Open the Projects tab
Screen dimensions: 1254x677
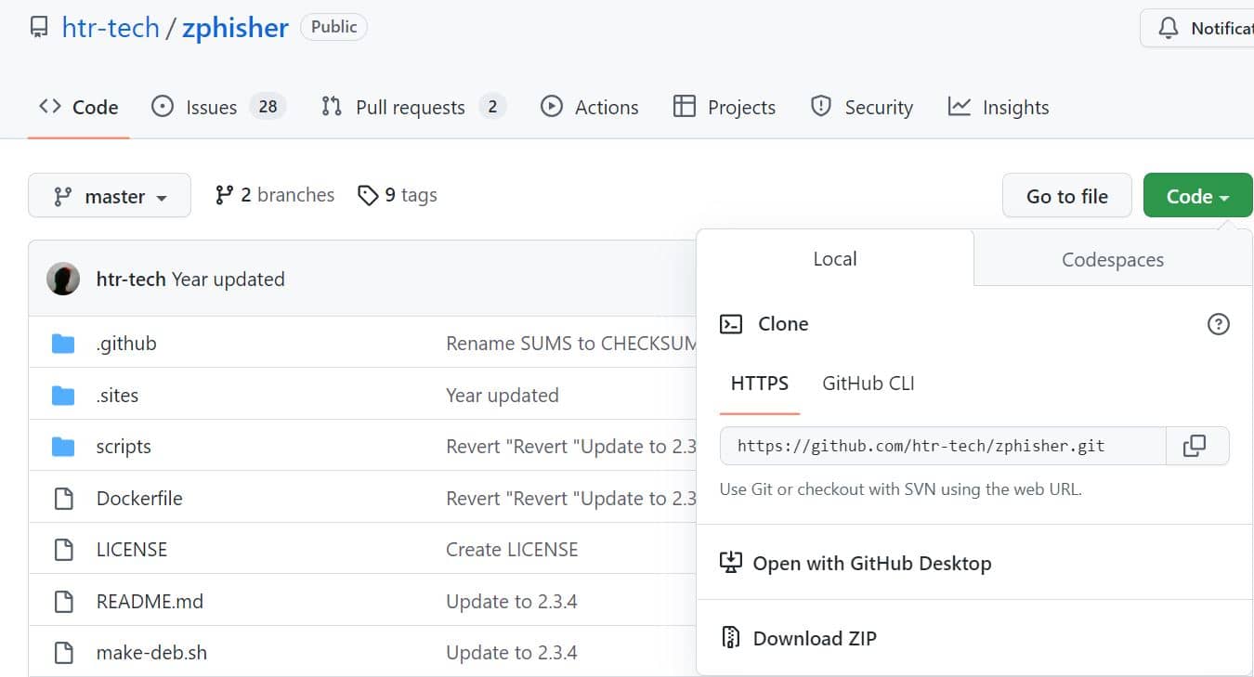pos(725,107)
